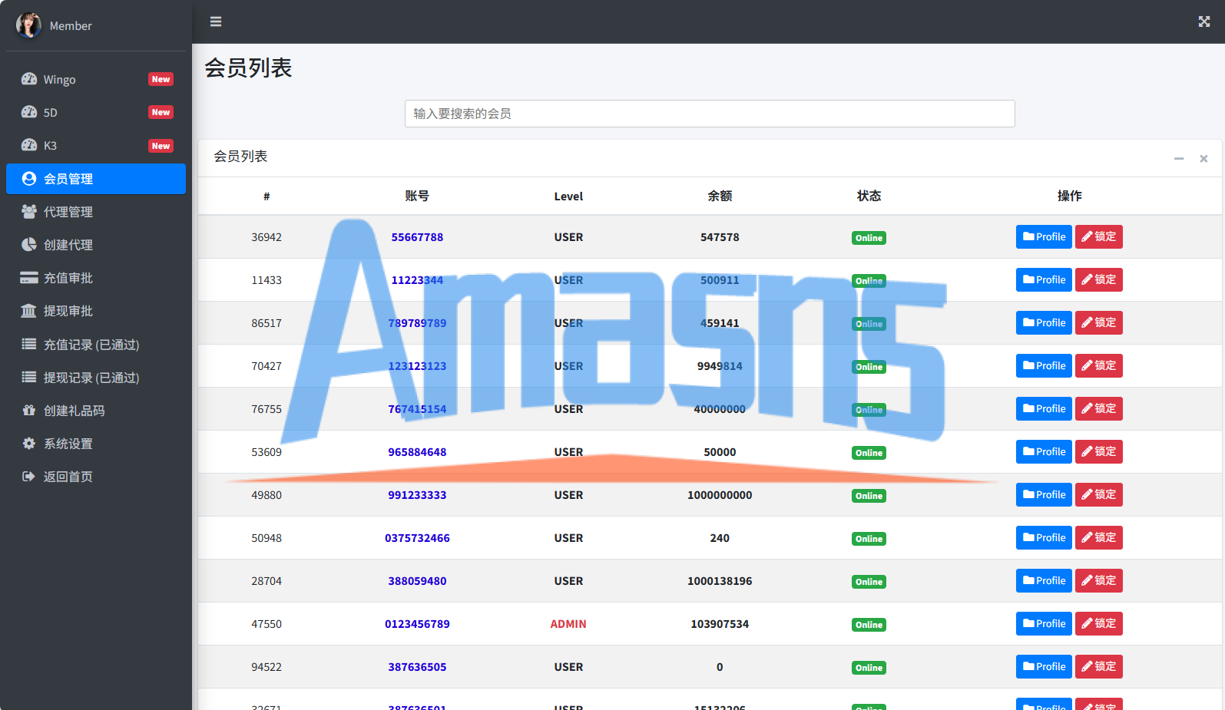Close the 会员列表 card panel
Image resolution: width=1225 pixels, height=710 pixels.
[1203, 159]
